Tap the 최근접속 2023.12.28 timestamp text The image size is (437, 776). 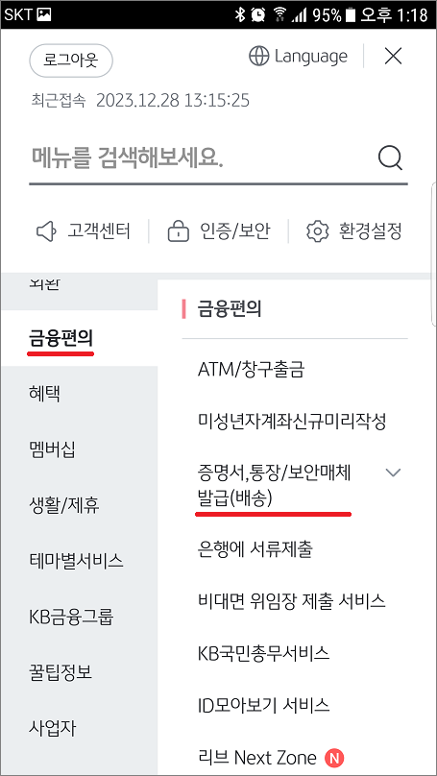139,101
